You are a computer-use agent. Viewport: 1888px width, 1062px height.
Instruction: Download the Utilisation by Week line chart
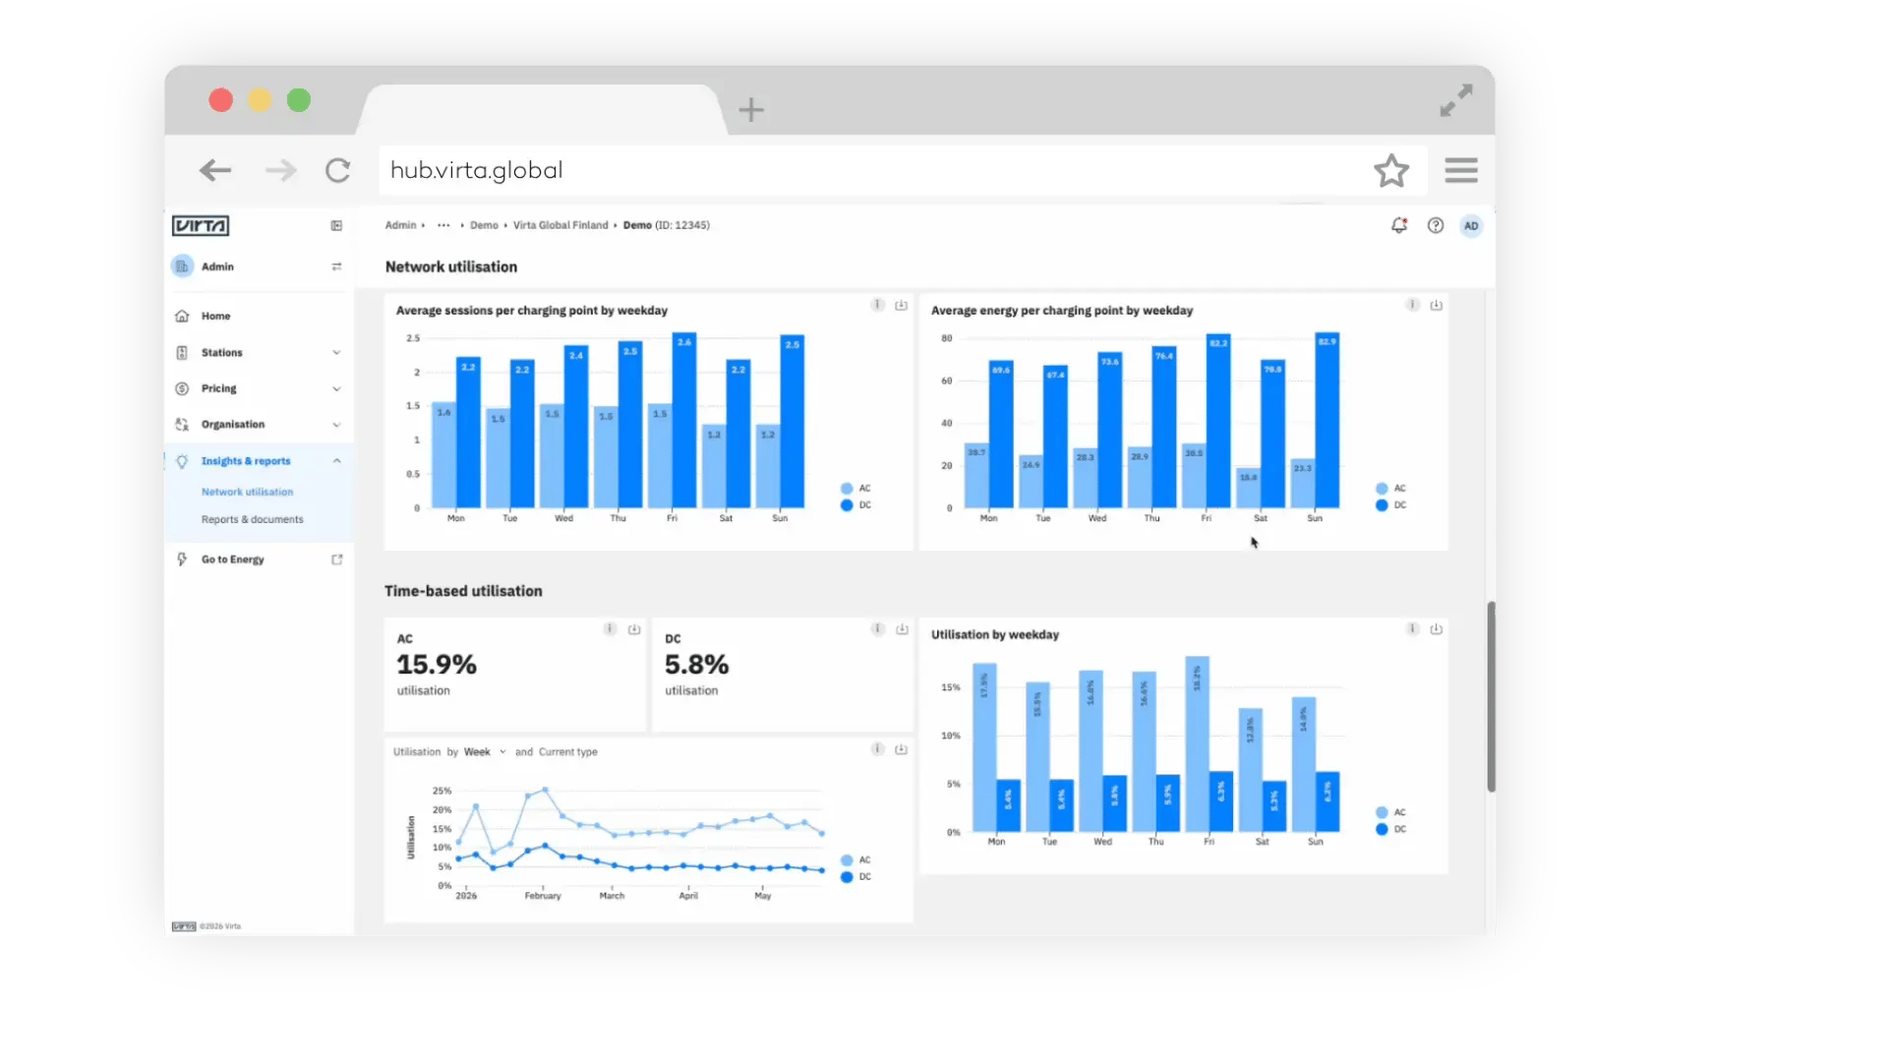pos(901,749)
